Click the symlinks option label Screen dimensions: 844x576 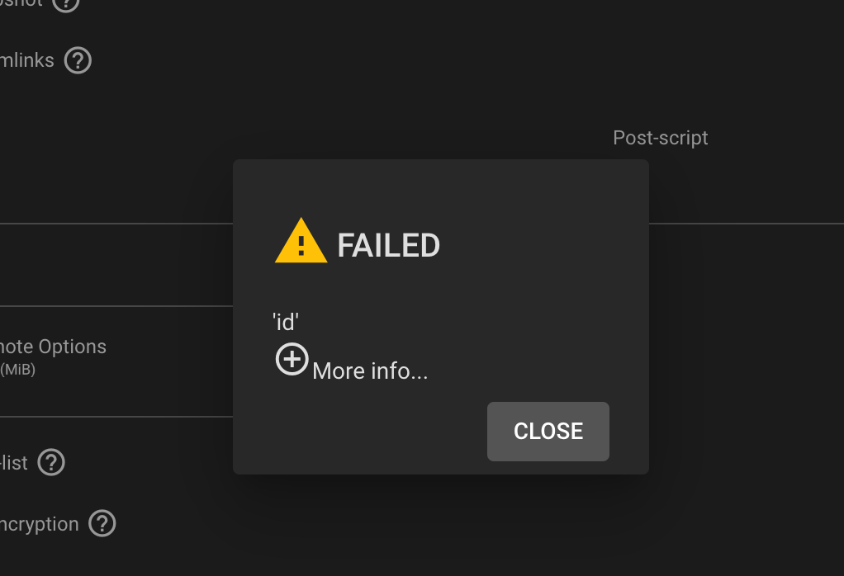[x=27, y=60]
